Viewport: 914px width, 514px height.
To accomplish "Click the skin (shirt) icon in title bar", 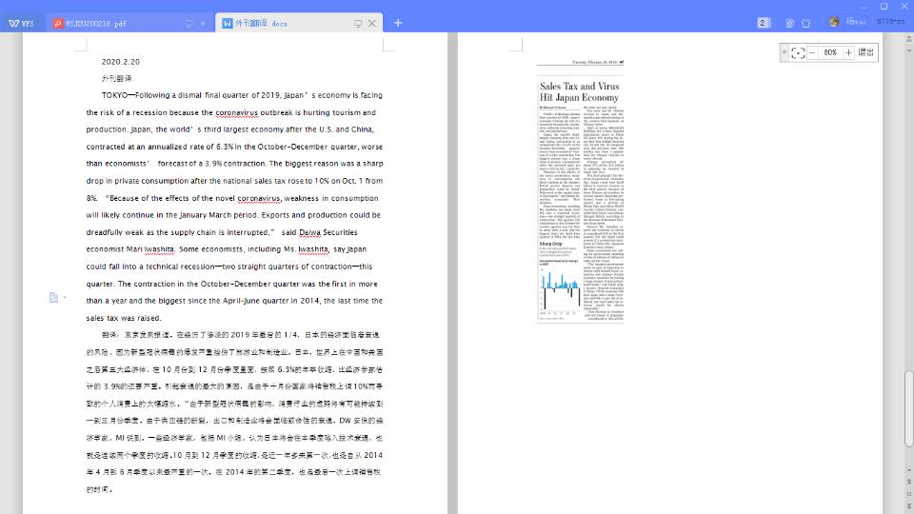I will [x=805, y=23].
